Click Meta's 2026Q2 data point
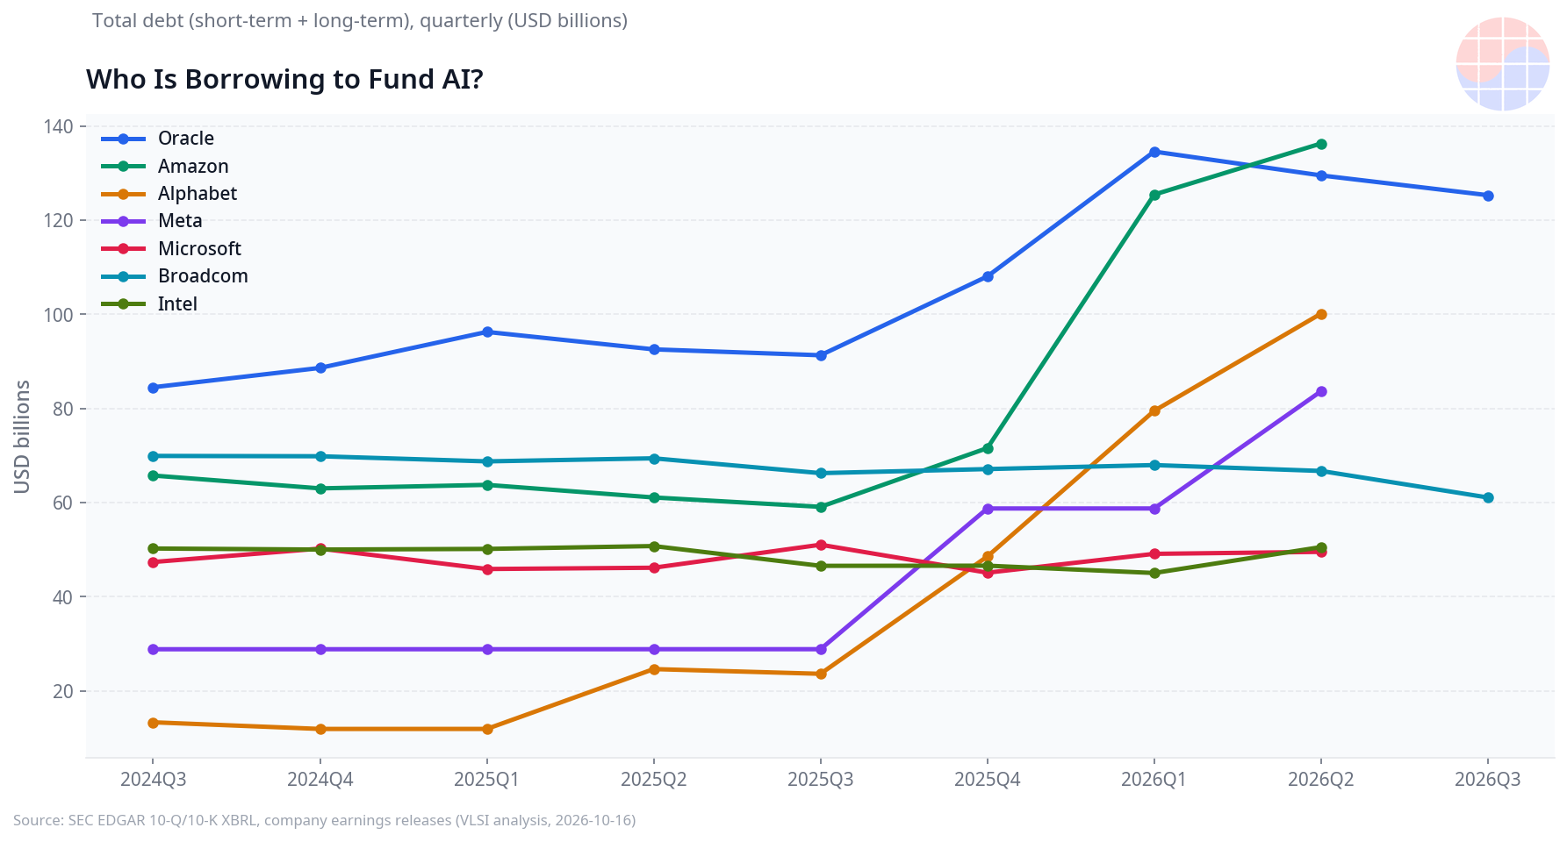Image resolution: width=1567 pixels, height=842 pixels. click(x=1321, y=392)
